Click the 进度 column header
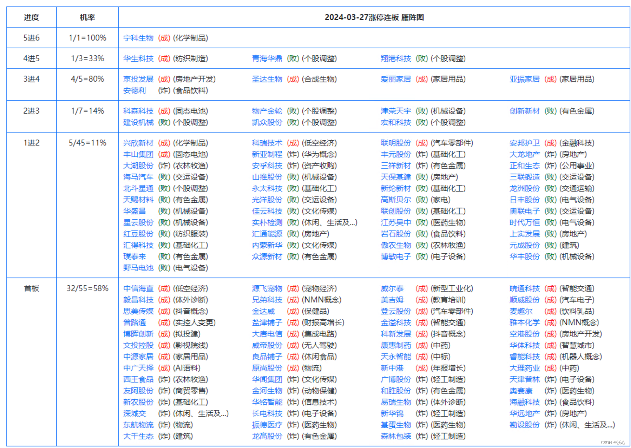Image resolution: width=631 pixels, height=448 pixels. point(31,17)
